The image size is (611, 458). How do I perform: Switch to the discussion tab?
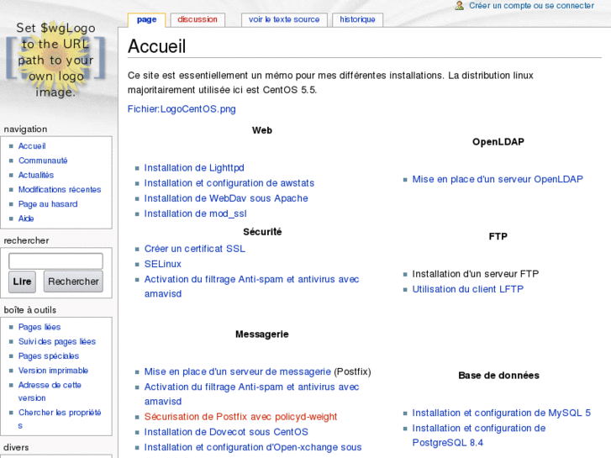point(198,19)
